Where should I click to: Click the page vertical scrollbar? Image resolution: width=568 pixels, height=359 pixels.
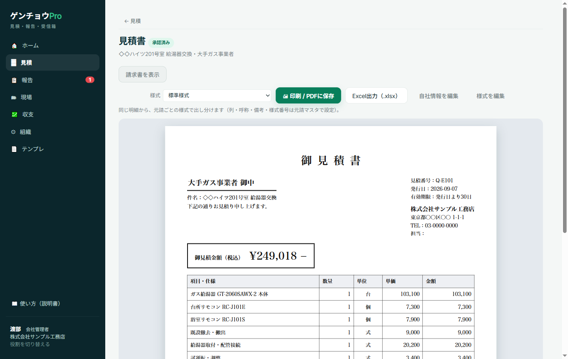pyautogui.click(x=565, y=120)
